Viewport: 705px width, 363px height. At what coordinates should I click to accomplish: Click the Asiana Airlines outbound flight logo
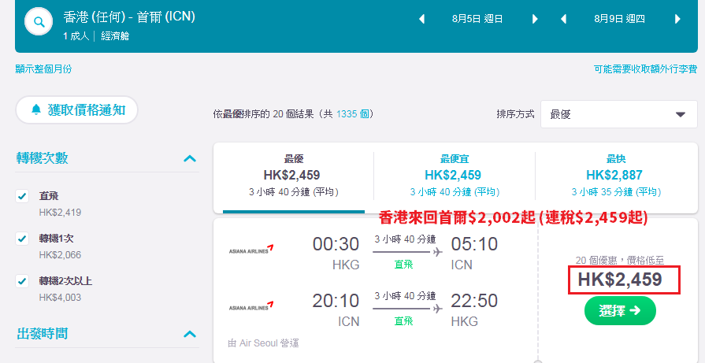(x=251, y=250)
